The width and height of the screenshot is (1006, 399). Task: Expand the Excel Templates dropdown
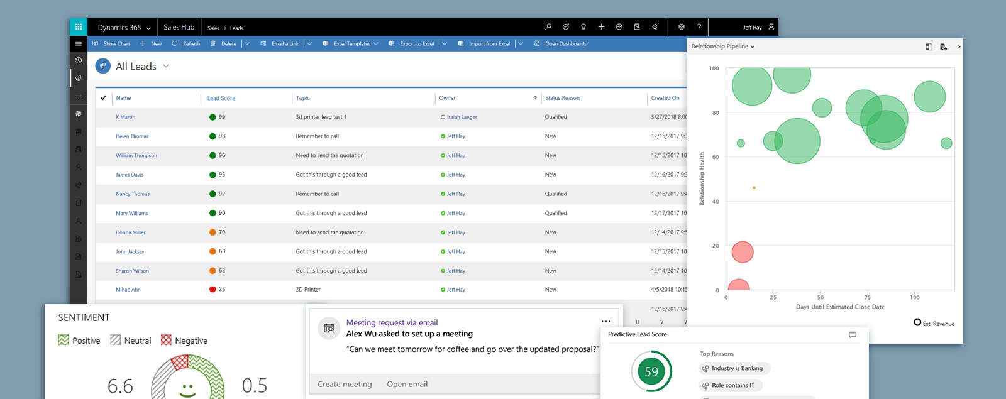pos(376,44)
